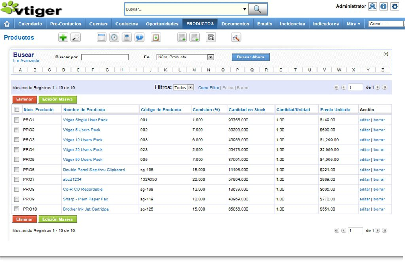Click the blue chat bubble toolbar icon

[140, 38]
